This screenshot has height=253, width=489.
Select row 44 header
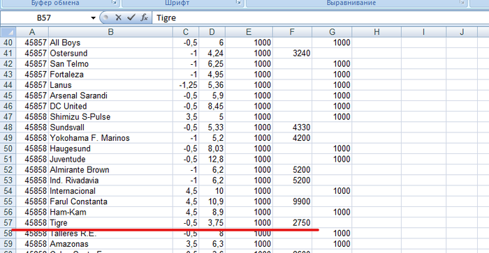[x=8, y=85]
